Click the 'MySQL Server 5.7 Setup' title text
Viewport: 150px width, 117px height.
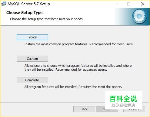[x=29, y=4]
